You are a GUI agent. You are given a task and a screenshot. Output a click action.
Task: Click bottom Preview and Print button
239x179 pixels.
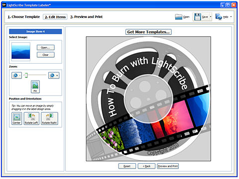[168, 166]
